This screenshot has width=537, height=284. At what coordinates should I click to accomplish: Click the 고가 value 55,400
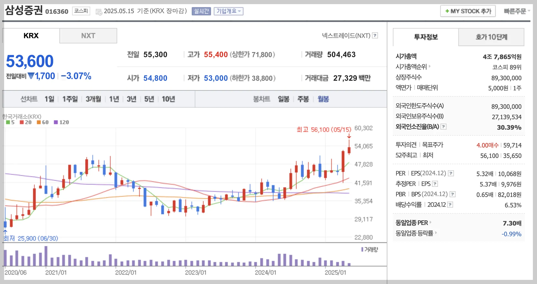[x=216, y=54]
